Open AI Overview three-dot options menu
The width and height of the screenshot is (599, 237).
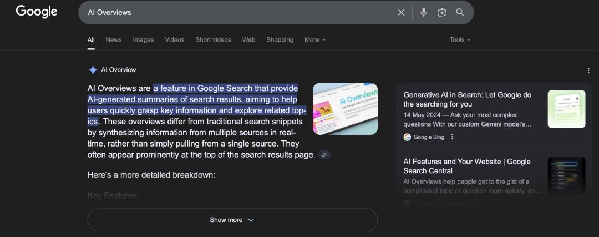pyautogui.click(x=588, y=70)
